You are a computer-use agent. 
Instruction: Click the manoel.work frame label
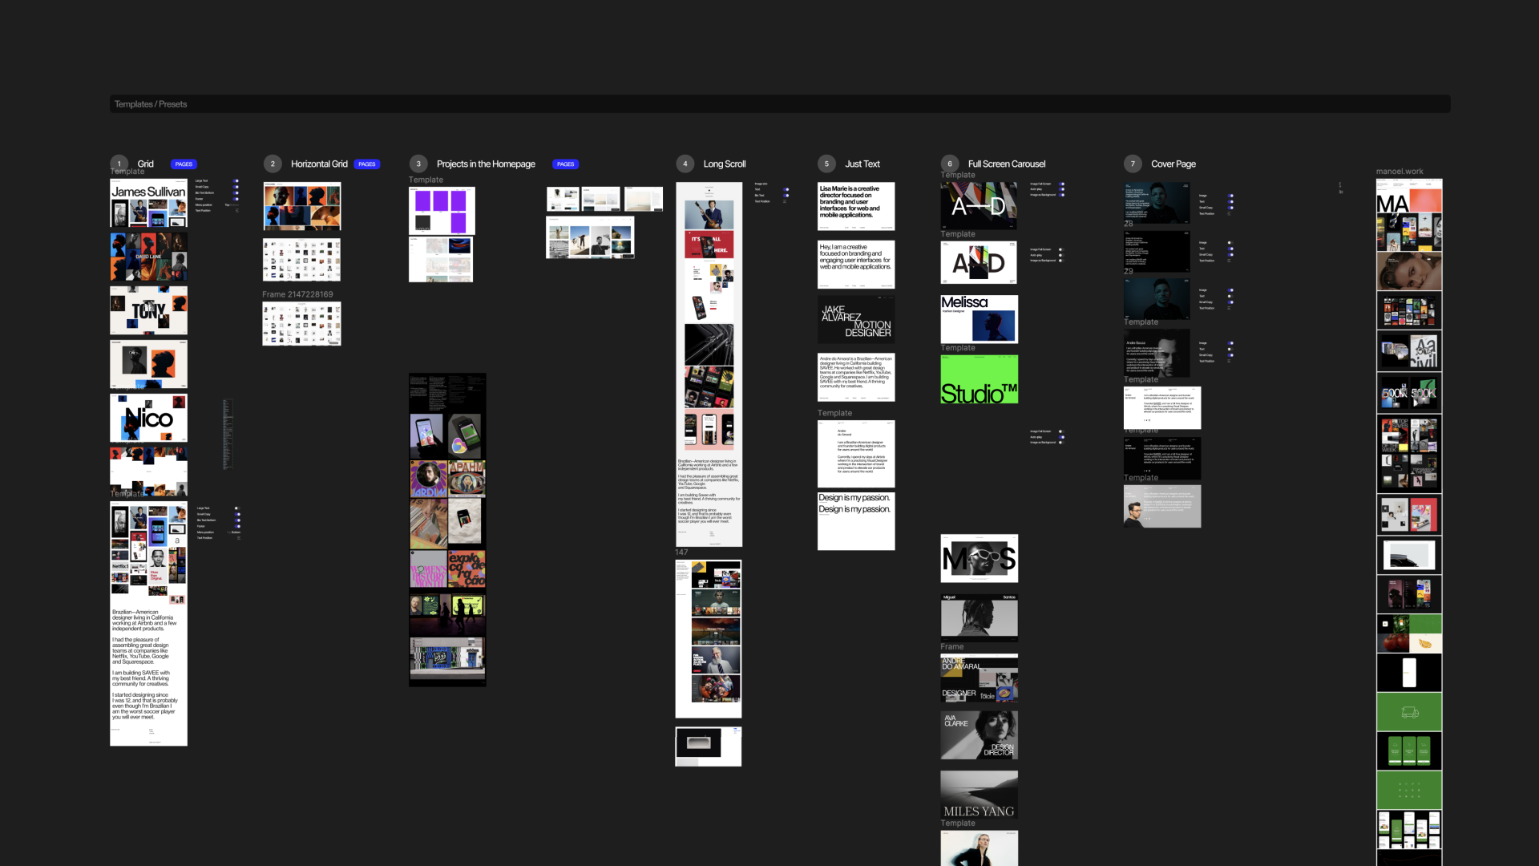click(1400, 172)
